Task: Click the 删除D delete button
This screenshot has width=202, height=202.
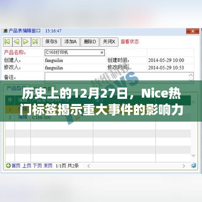Action: (90, 42)
